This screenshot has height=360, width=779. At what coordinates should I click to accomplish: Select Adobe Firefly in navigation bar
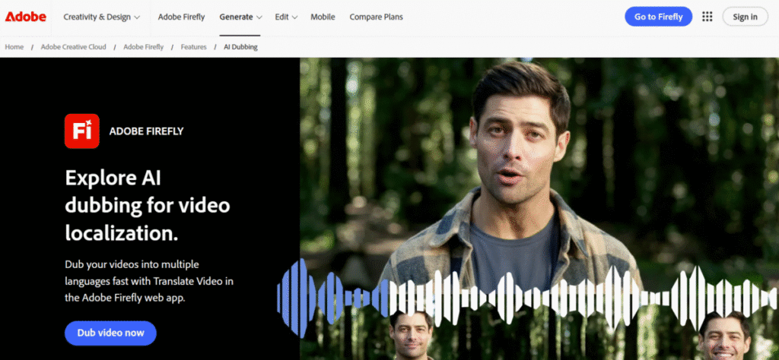coord(181,17)
